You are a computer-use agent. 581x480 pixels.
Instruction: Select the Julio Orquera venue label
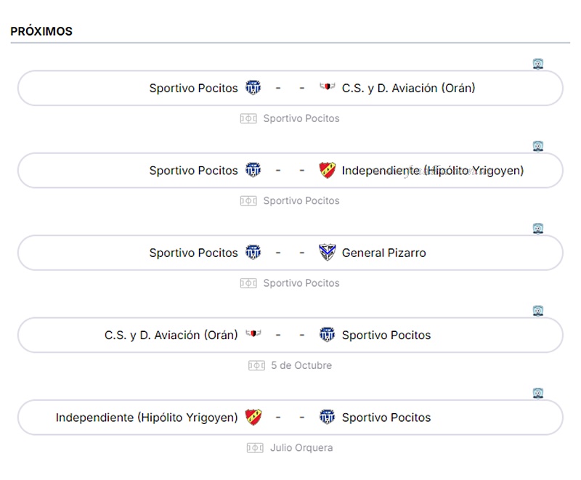point(301,448)
